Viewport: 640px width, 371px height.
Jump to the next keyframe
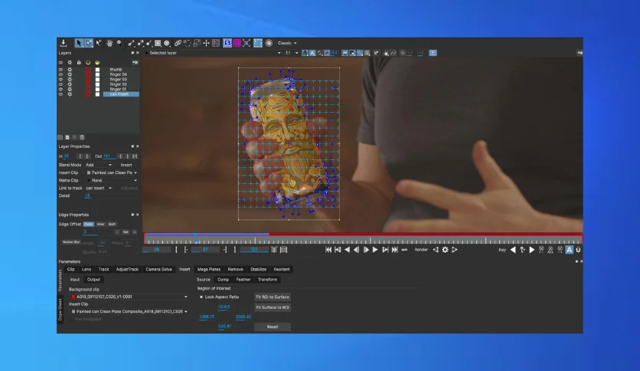(x=532, y=250)
